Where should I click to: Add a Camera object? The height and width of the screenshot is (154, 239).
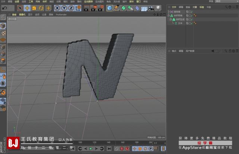151,8
